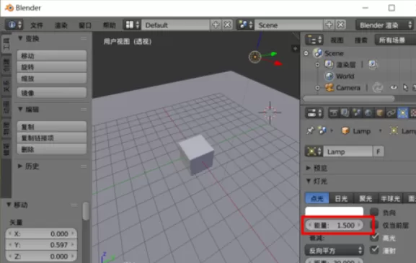Collapse the 变换 (Transform) panel
Viewport: 416px width, 263px height.
coord(20,38)
